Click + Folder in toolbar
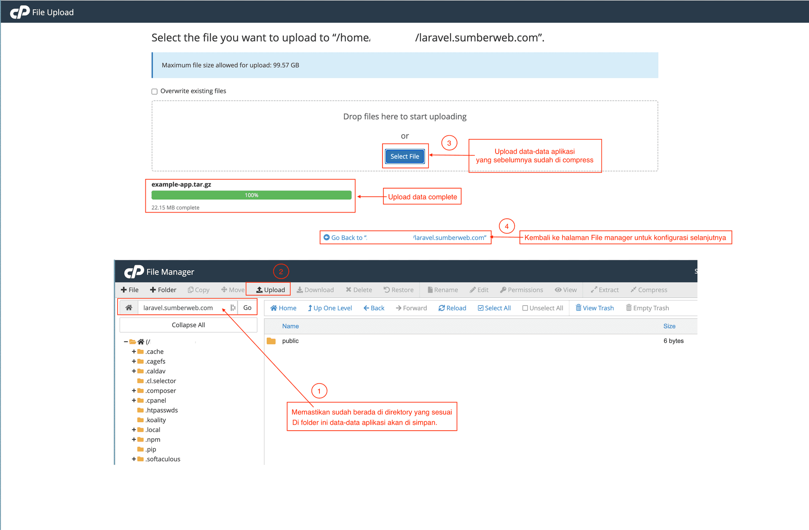809x530 pixels. tap(163, 290)
